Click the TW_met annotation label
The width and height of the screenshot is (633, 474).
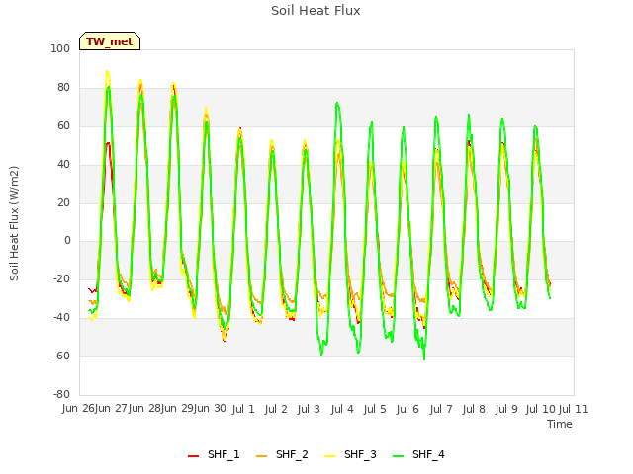coord(110,41)
